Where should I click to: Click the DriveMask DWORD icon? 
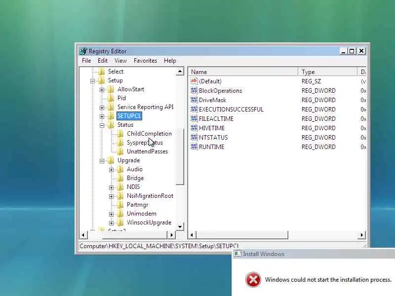(194, 100)
